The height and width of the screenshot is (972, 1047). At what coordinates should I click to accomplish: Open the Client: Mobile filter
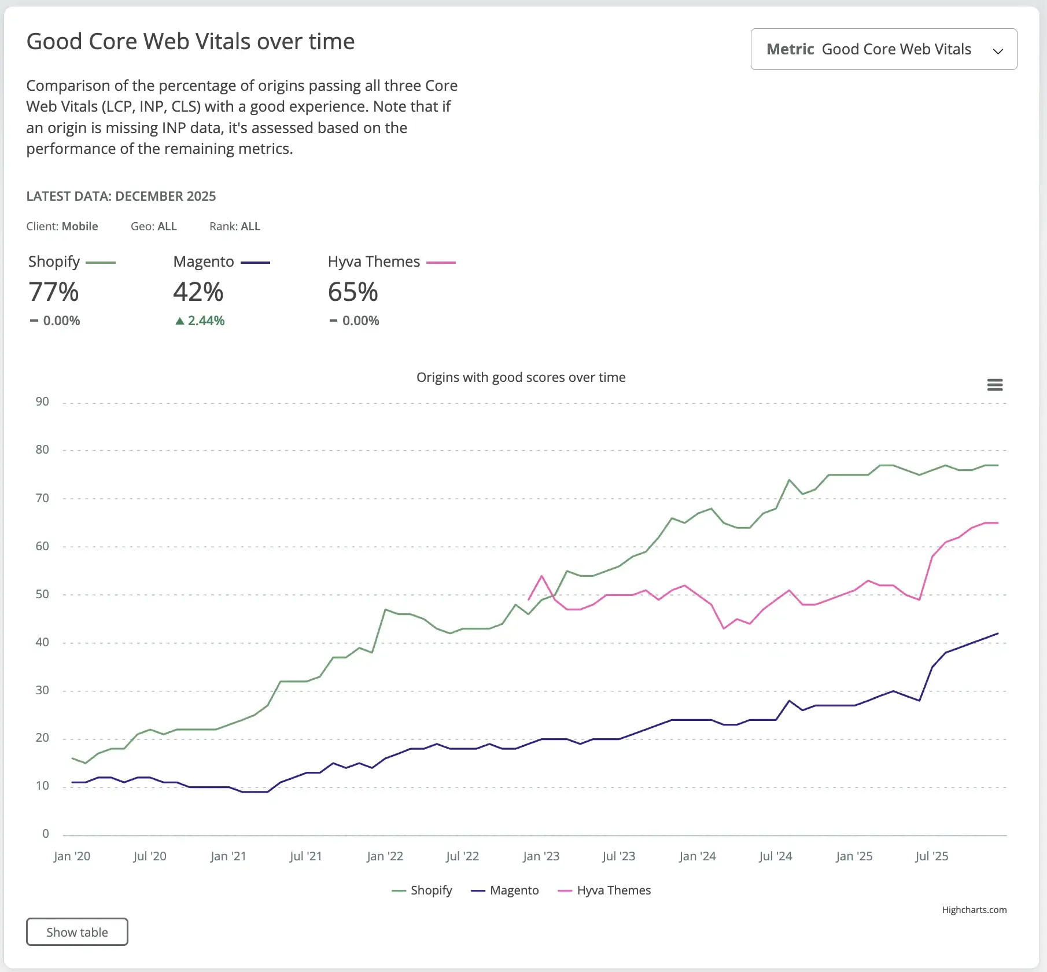tap(62, 226)
